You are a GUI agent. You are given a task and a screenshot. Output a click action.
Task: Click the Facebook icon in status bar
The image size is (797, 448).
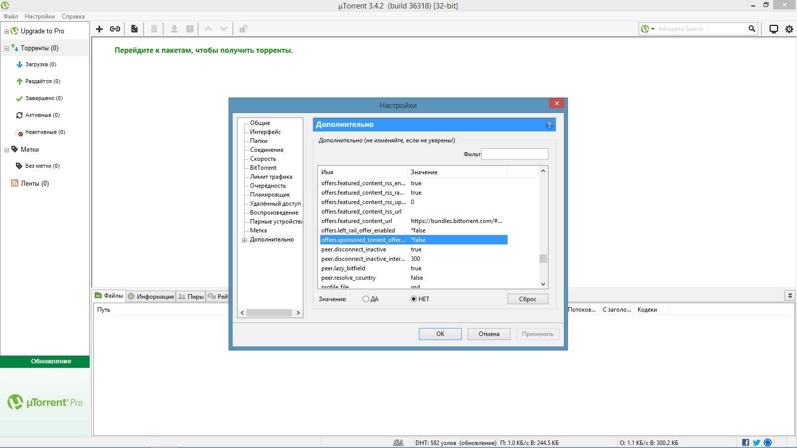tap(746, 443)
